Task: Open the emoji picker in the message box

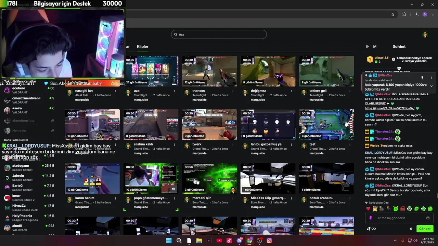Action: pyautogui.click(x=428, y=218)
